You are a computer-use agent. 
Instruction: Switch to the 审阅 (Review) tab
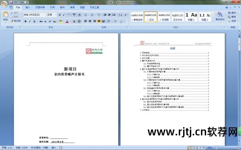coord(72,7)
